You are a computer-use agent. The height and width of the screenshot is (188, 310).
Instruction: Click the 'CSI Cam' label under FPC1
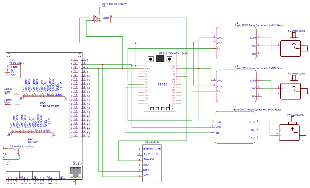point(33,142)
